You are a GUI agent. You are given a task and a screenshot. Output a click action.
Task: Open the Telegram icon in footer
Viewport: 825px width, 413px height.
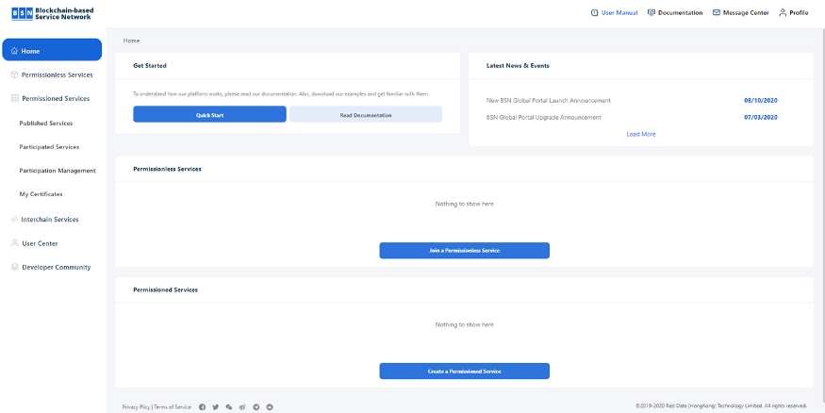coord(256,407)
